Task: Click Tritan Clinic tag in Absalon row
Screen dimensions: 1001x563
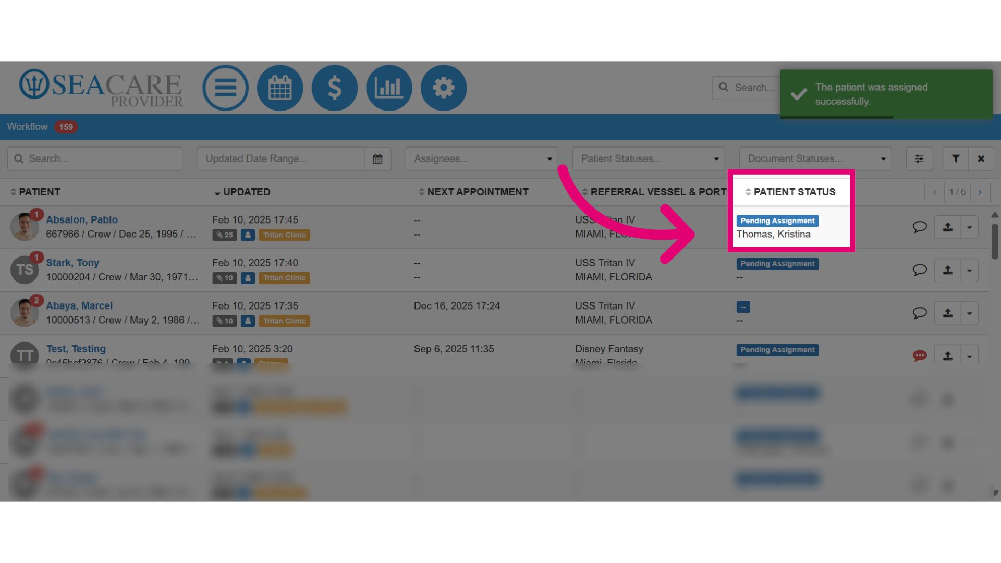Action: pos(284,235)
